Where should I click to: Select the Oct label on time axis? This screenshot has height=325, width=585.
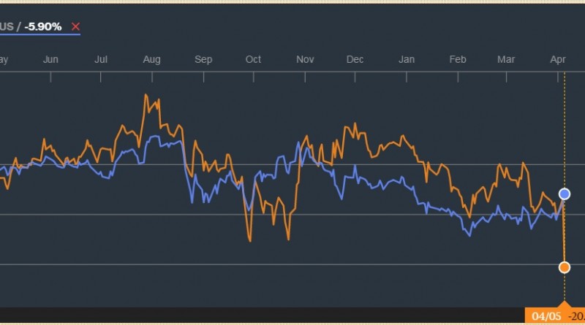coord(253,59)
